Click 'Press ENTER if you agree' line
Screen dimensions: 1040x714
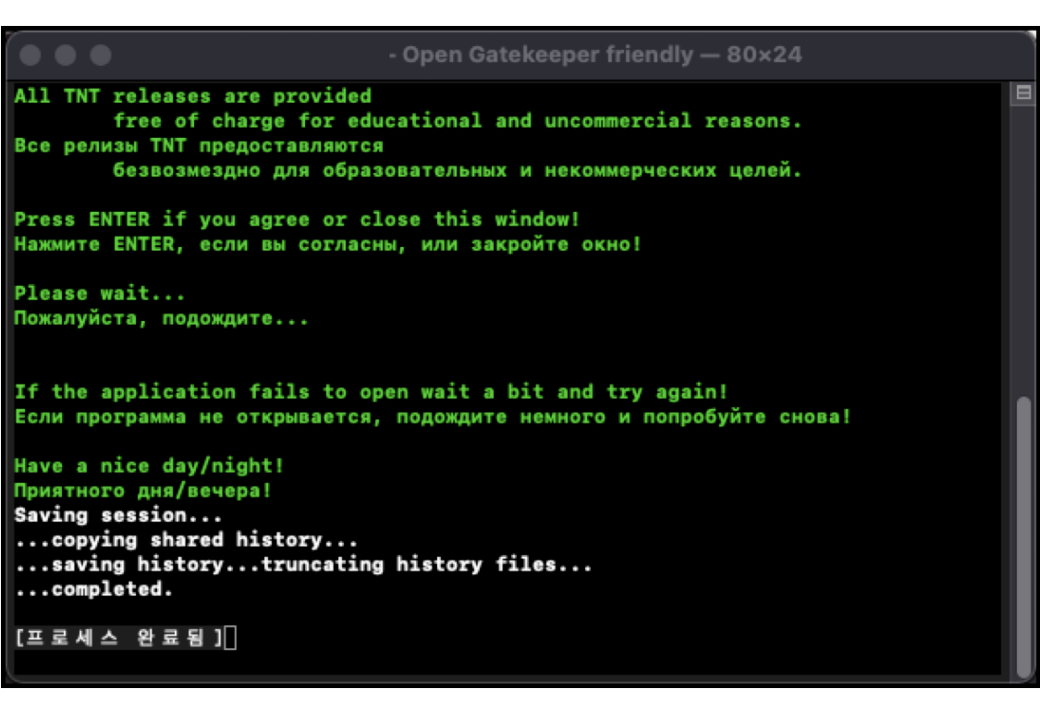[x=297, y=219]
